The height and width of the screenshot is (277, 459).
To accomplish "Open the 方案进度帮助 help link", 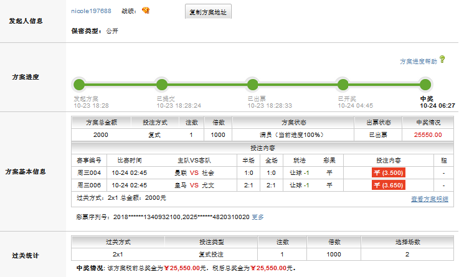I will tap(418, 62).
